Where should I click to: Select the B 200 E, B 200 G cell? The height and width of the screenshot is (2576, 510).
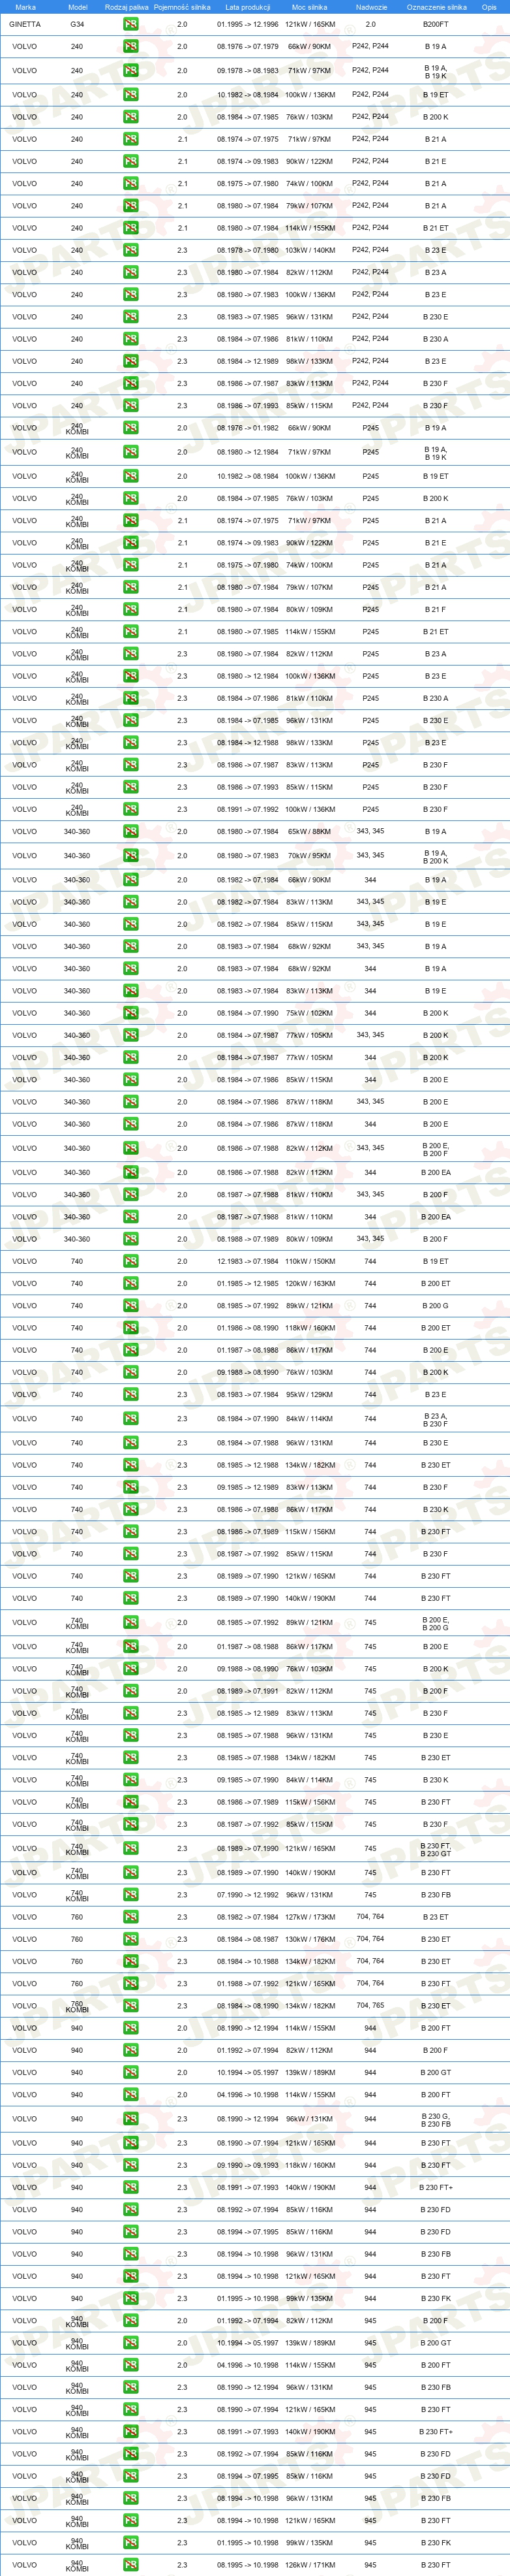tap(435, 1623)
